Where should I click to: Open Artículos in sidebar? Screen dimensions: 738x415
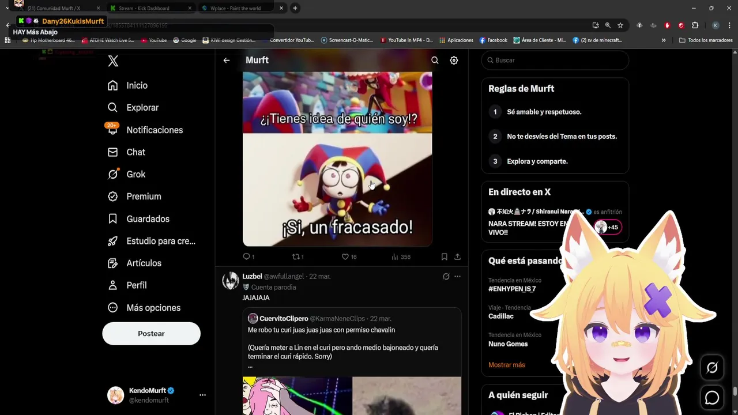134,263
